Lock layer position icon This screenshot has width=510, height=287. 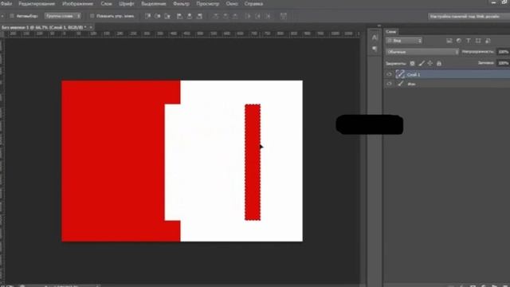[x=430, y=64]
